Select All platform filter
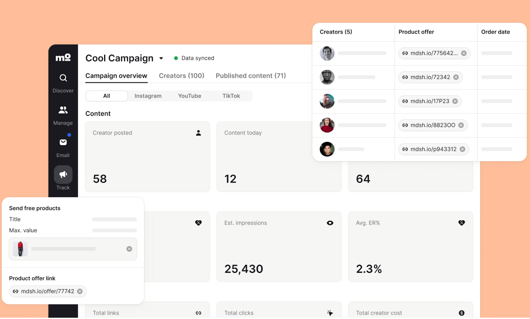Image resolution: width=530 pixels, height=319 pixels. click(107, 96)
